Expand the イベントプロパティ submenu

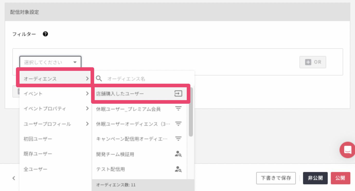tap(56, 109)
